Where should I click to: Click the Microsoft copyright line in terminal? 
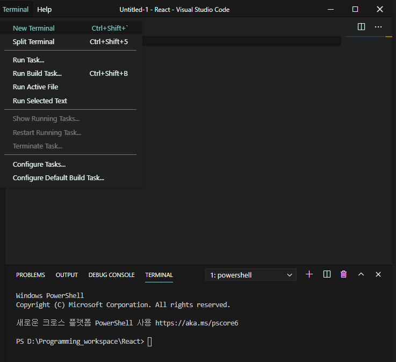click(123, 305)
